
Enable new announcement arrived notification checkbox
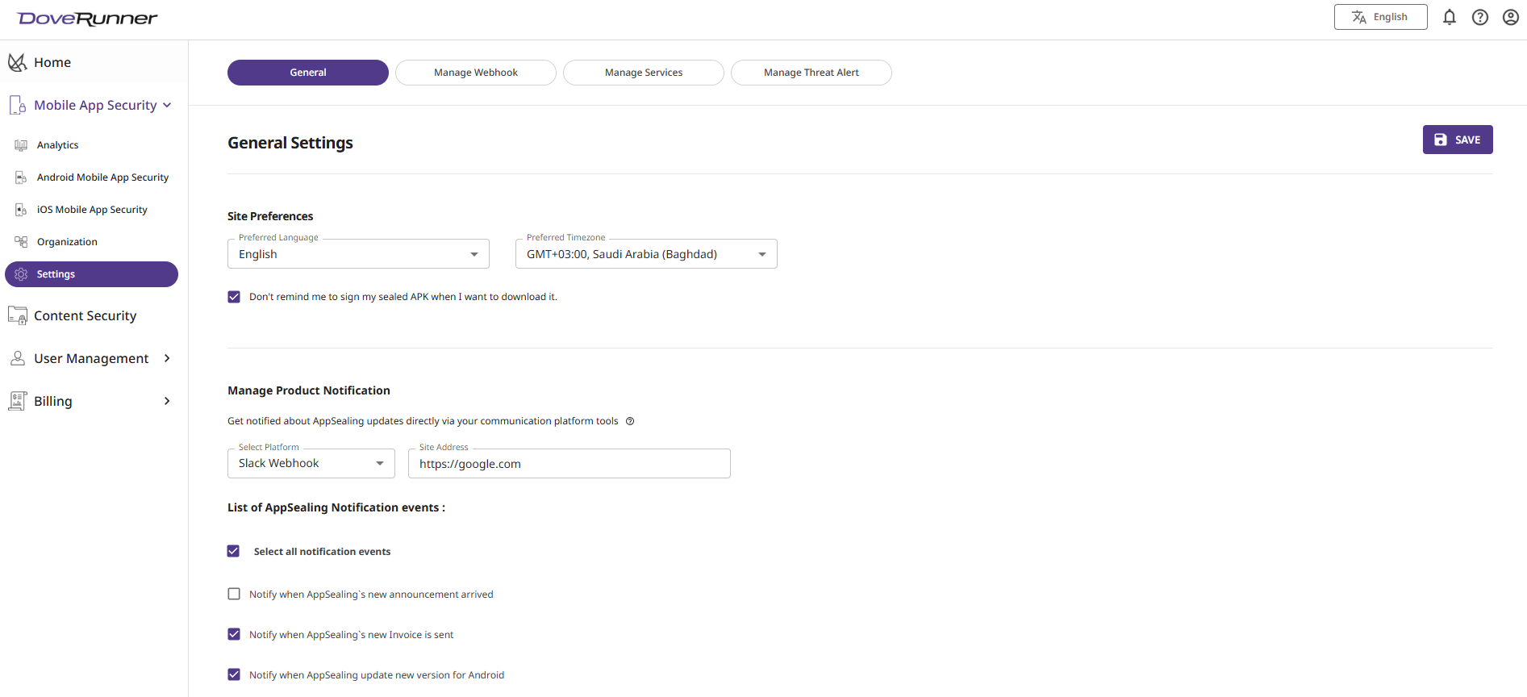point(234,594)
